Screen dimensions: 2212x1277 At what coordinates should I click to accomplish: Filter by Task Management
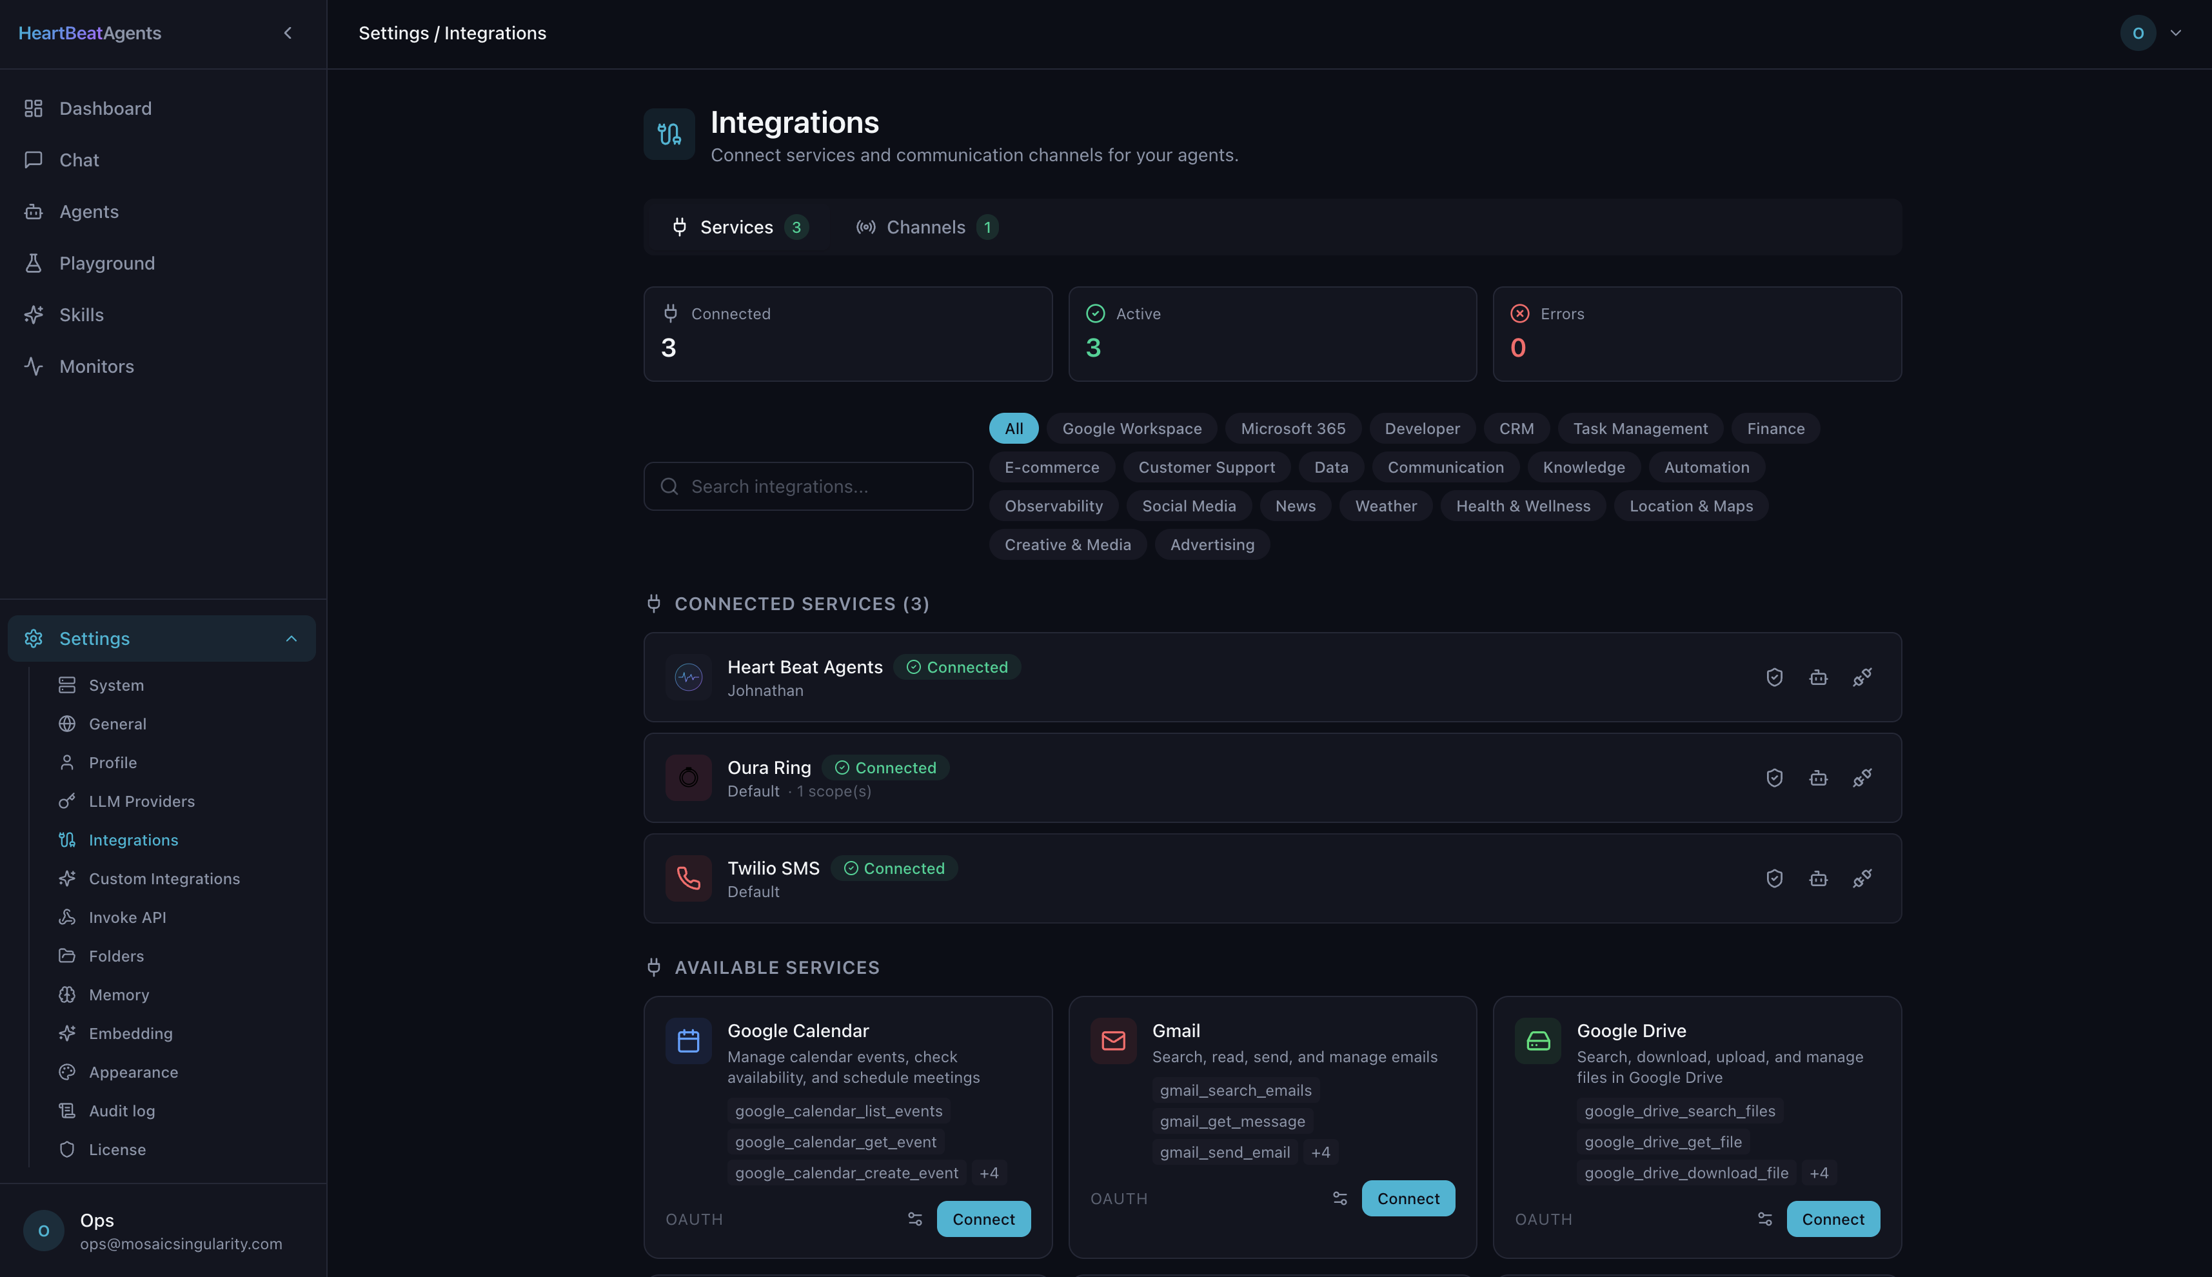[1641, 429]
